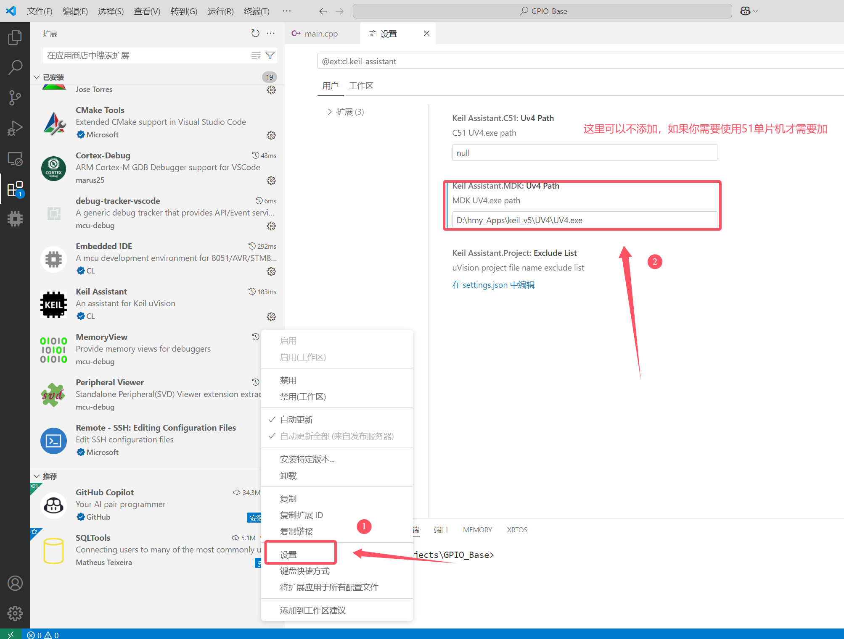Open Keil Assistant manage gear
Viewport: 844px width, 639px height.
[x=271, y=317]
